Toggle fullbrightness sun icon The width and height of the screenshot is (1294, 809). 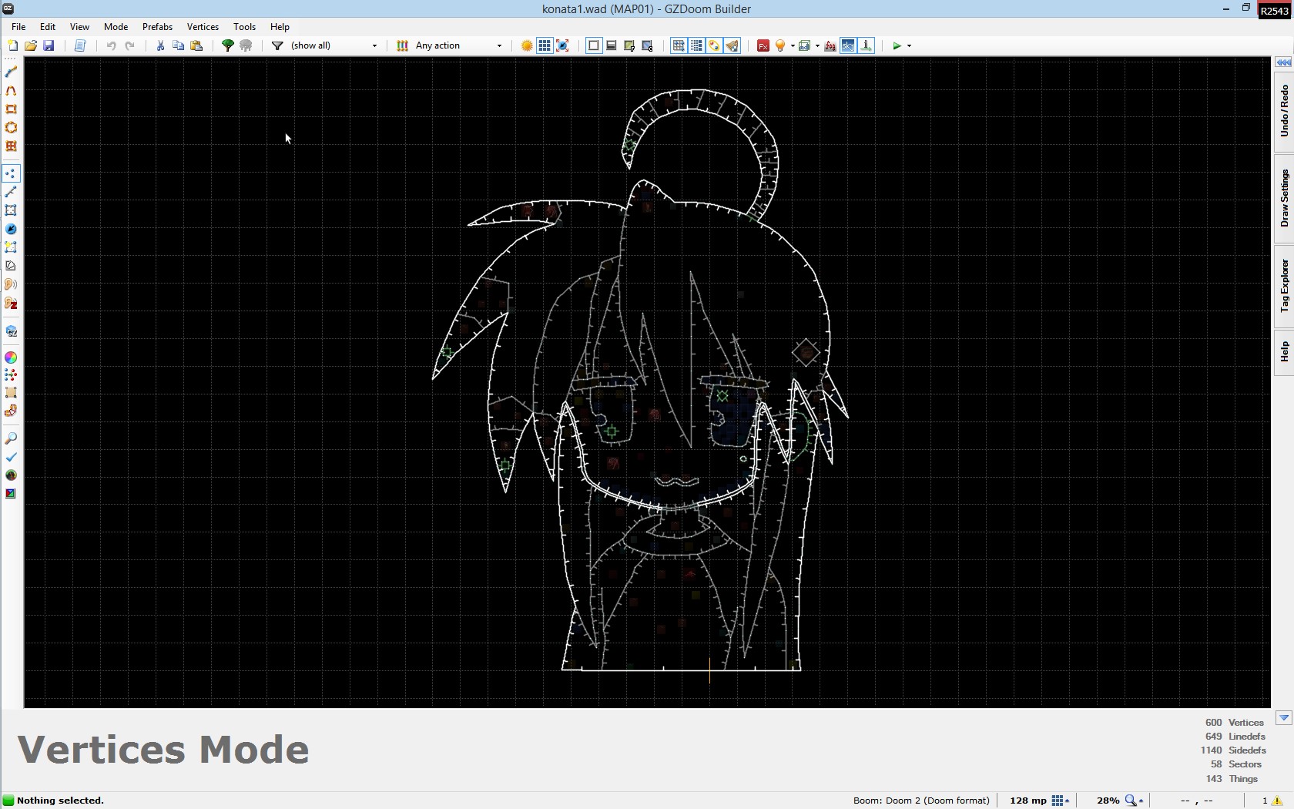527,45
